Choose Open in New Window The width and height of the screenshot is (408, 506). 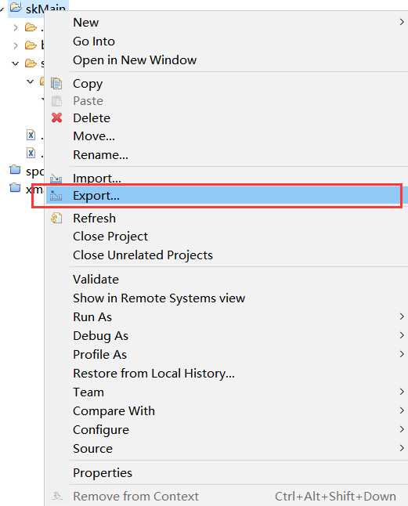coord(135,60)
